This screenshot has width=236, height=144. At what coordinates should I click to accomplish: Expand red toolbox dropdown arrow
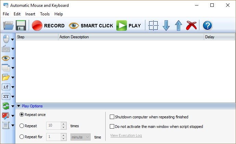point(13,116)
